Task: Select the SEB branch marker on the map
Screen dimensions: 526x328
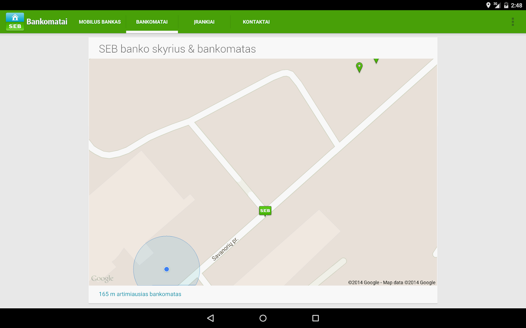Action: [265, 211]
